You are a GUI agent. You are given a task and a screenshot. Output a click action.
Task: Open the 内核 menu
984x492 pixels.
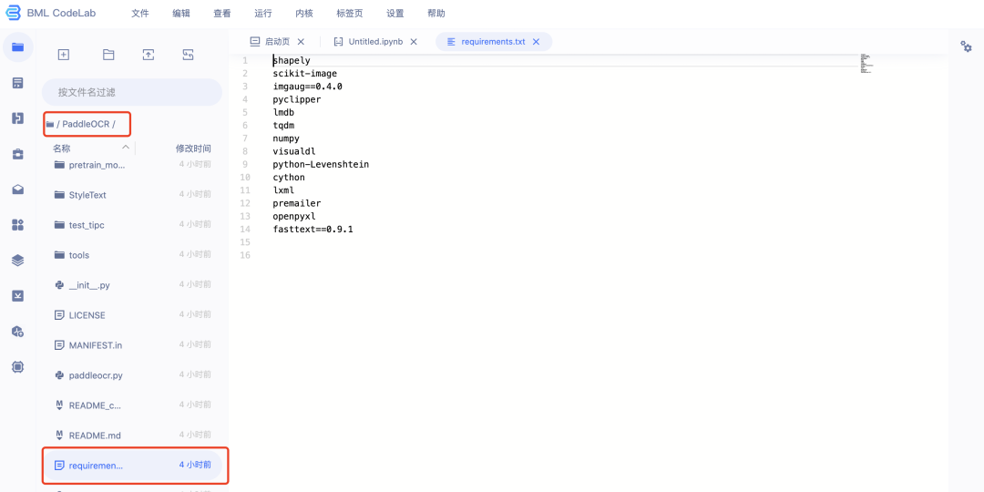pyautogui.click(x=304, y=13)
